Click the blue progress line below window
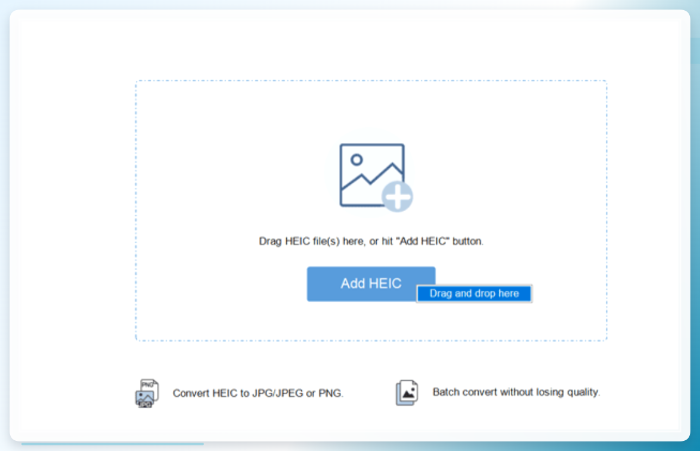The image size is (700, 451). [112, 444]
